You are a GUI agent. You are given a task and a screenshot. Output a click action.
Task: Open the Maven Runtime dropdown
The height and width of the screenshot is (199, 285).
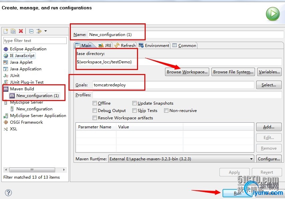[181, 159]
